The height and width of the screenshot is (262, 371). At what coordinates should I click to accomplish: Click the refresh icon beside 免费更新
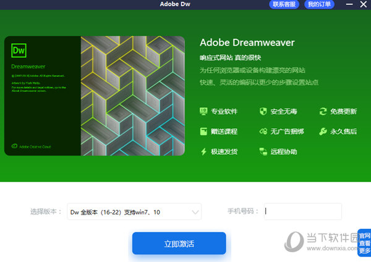[323, 112]
